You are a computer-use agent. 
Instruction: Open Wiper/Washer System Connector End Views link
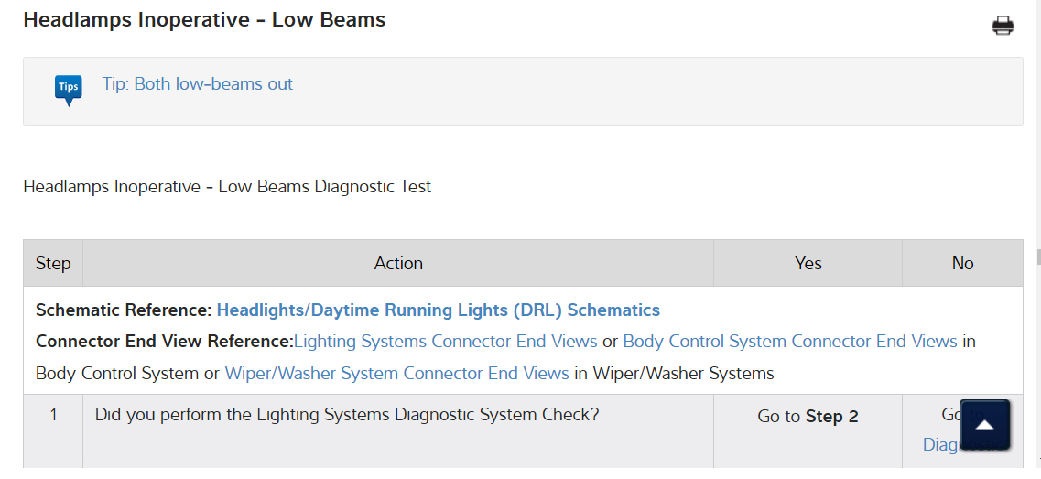click(396, 373)
